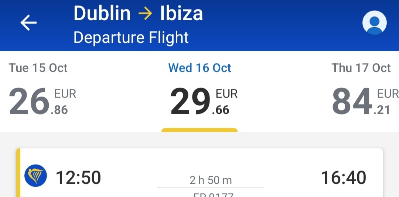The image size is (399, 197).
Task: Click the yellow selected-date underline indicator
Action: click(x=199, y=130)
